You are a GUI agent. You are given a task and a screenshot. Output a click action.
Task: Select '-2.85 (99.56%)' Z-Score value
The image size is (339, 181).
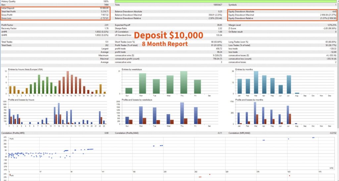pyautogui.click(x=330, y=28)
